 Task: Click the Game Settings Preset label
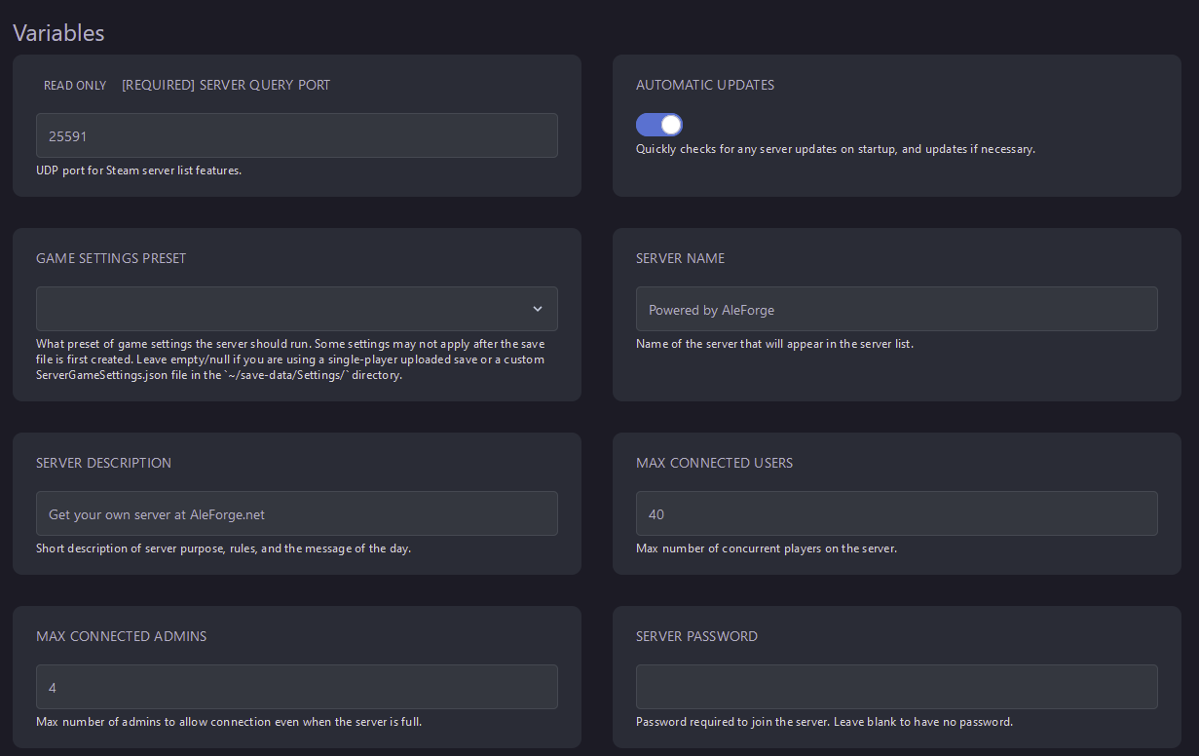pos(111,258)
